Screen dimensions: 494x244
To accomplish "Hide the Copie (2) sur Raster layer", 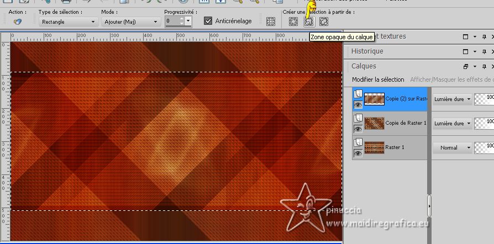I will coord(358,104).
